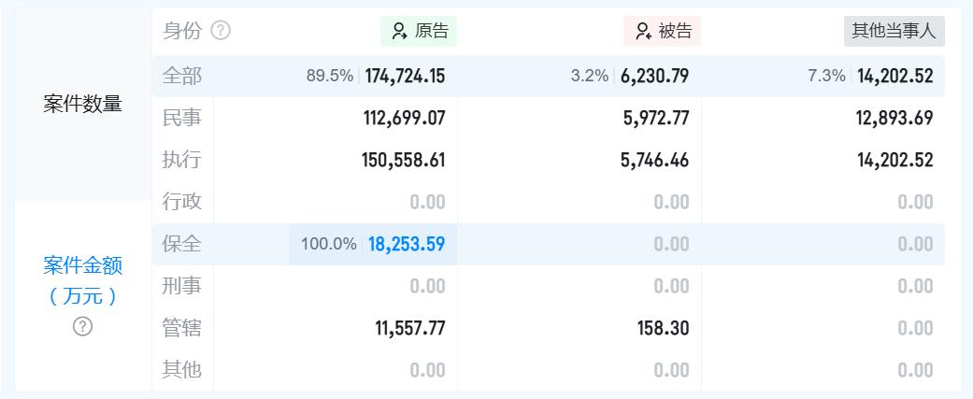Click the 民事 amount 112,699.07

point(404,118)
